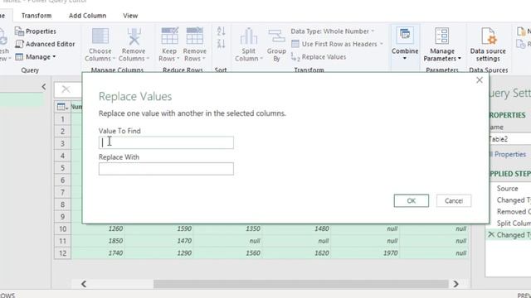531x298 pixels.
Task: Click the horizontal scrollbar thumb
Action: 300,284
